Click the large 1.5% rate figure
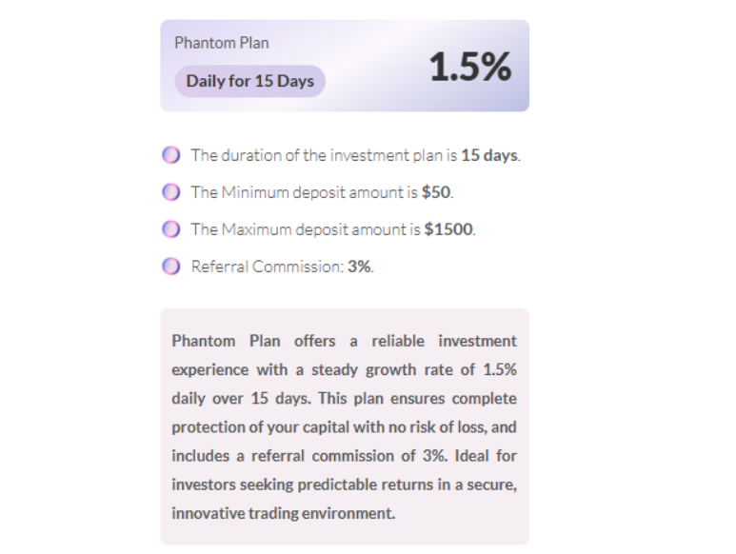 (x=469, y=67)
